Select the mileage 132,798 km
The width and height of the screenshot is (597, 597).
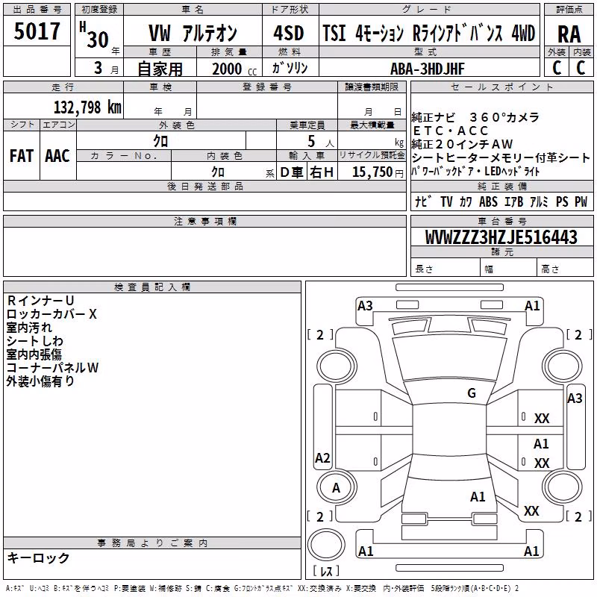tap(87, 107)
